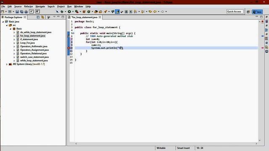Minimize the Package Explorer panel

[58, 17]
